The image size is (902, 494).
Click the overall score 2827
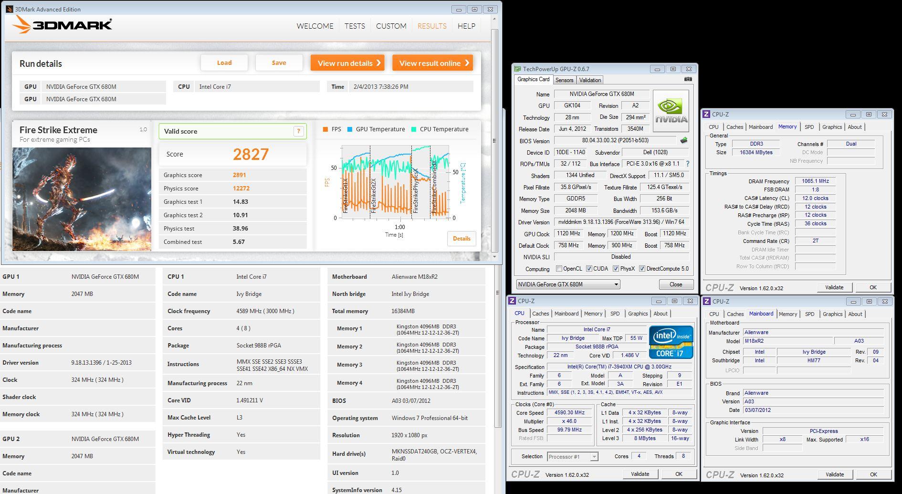251,154
